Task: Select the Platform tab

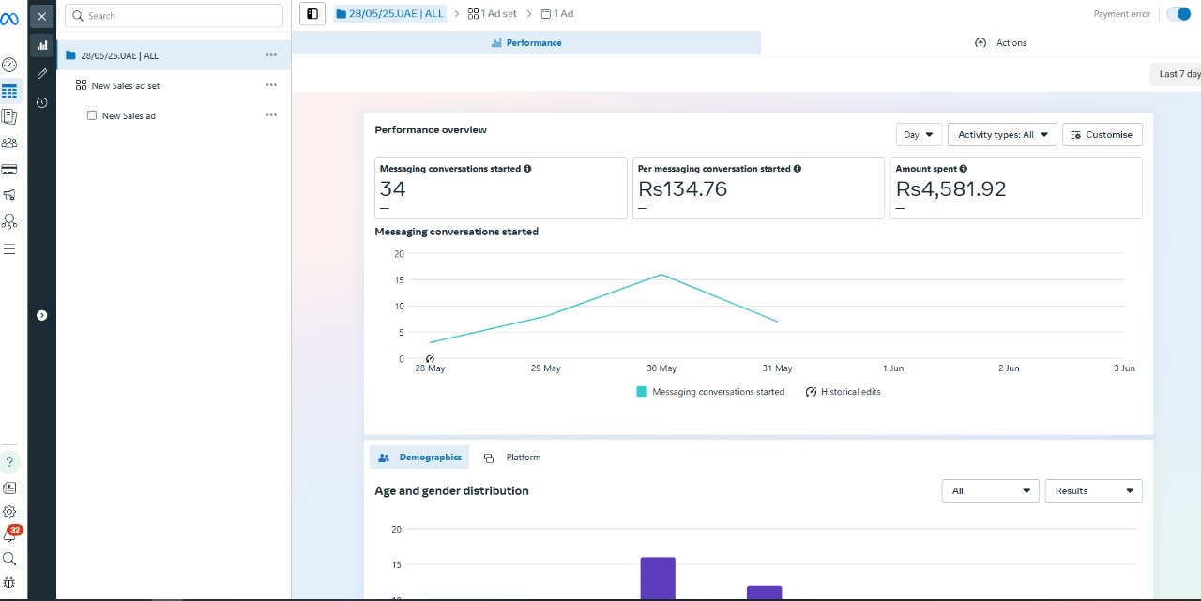Action: [512, 458]
